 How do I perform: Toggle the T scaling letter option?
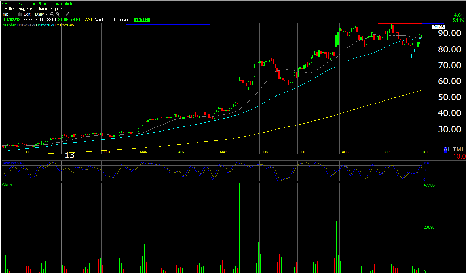coord(454,149)
